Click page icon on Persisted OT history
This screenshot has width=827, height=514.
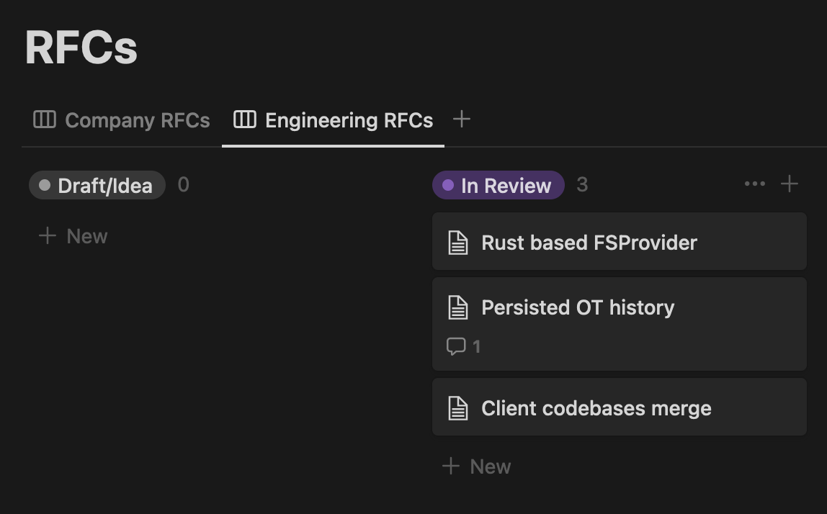point(458,307)
